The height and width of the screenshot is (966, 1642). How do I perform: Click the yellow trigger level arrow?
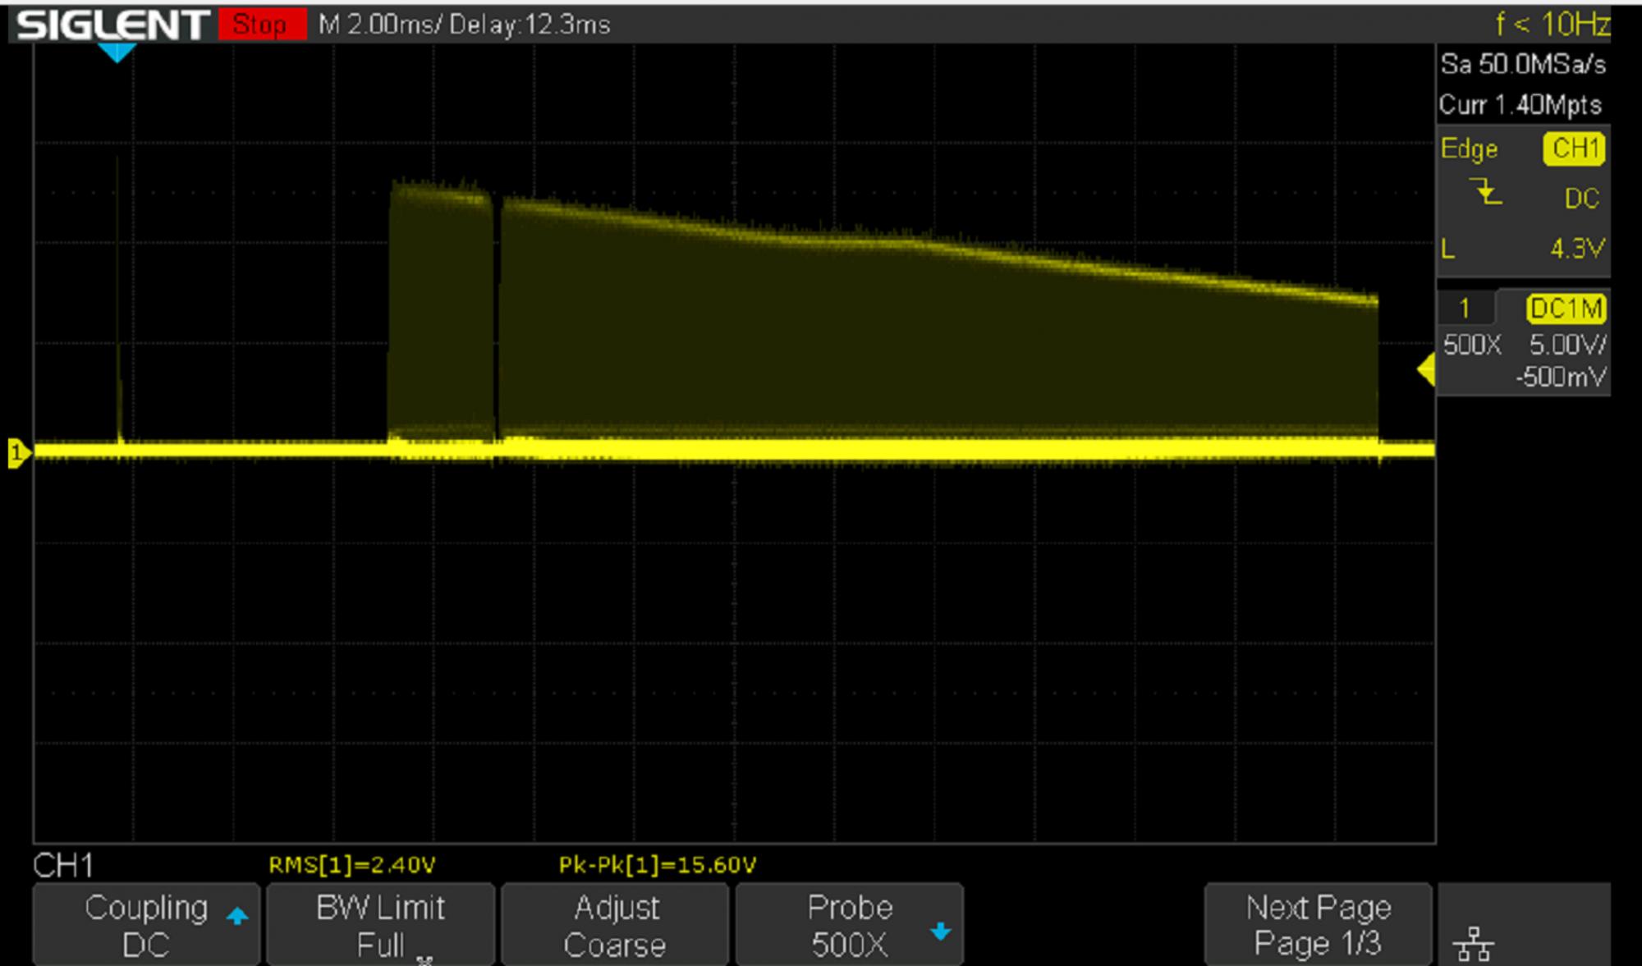pos(1427,370)
